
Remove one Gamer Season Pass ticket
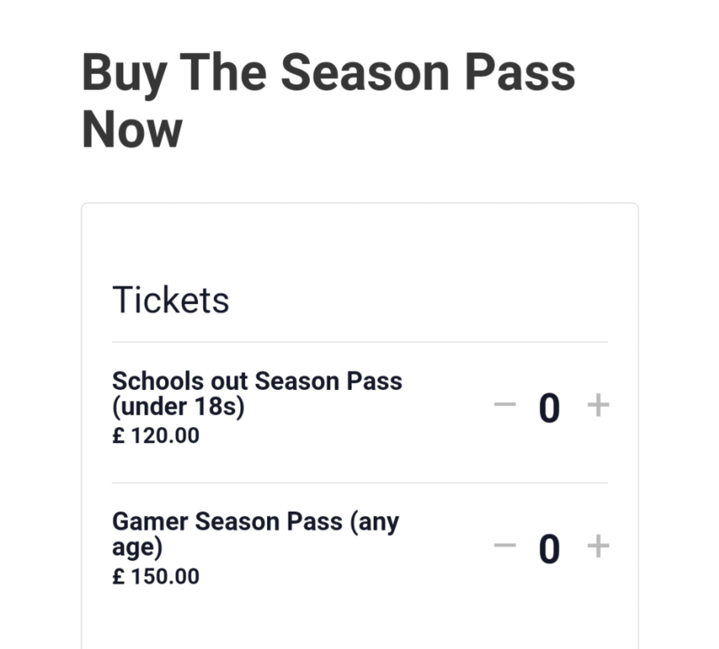(504, 545)
